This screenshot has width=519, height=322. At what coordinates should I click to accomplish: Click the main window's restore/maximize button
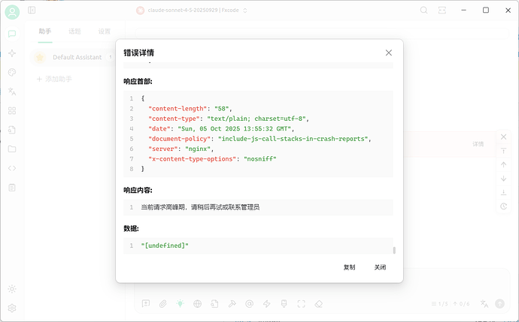coord(486,11)
